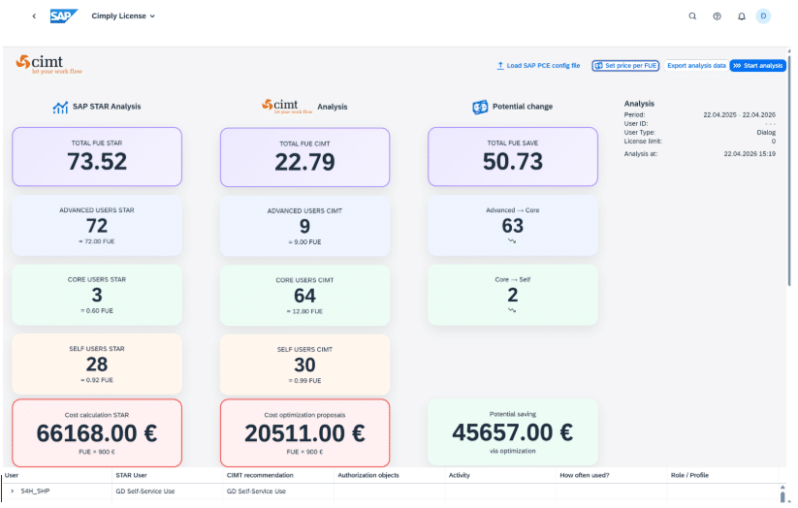Open the Cimply License dropdown
Viewport: 798px width, 508px height.
pyautogui.click(x=123, y=16)
